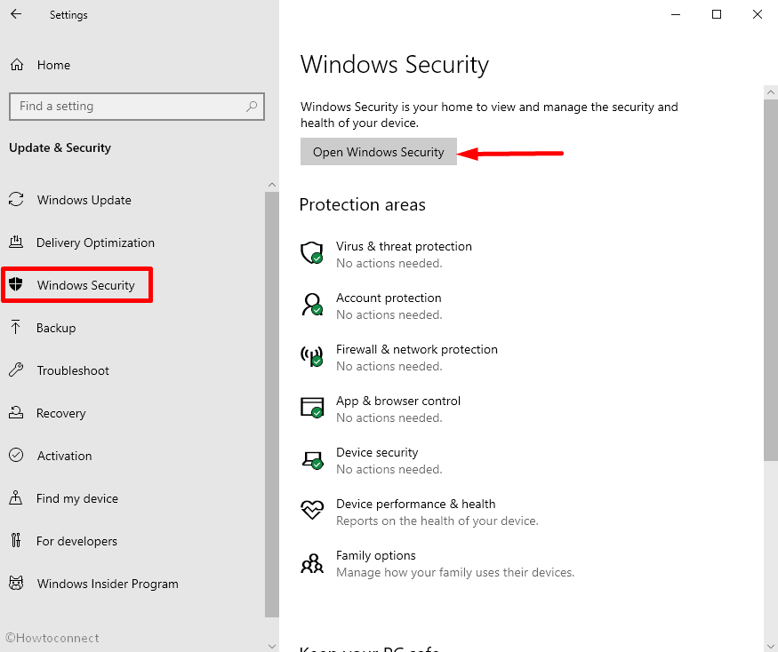Click the Windows Security shield icon
The height and width of the screenshot is (652, 778).
click(16, 284)
